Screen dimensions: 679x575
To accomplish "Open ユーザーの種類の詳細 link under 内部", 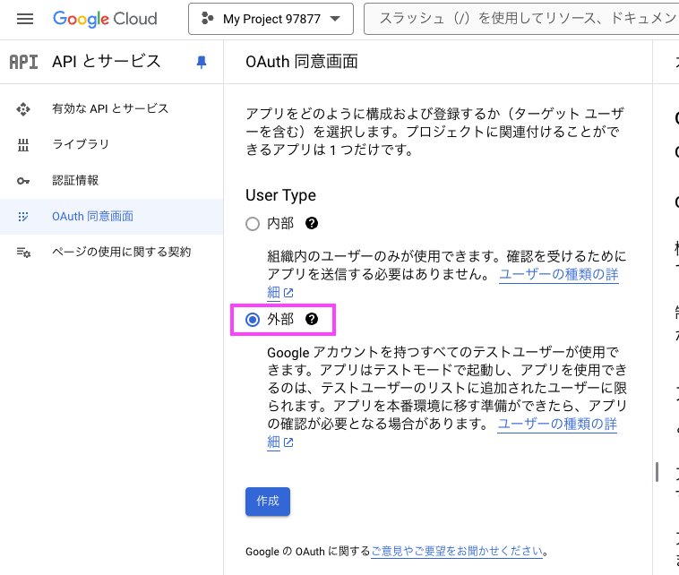I will click(559, 274).
